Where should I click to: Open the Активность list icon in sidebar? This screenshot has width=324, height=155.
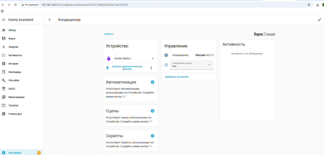(x=3, y=55)
